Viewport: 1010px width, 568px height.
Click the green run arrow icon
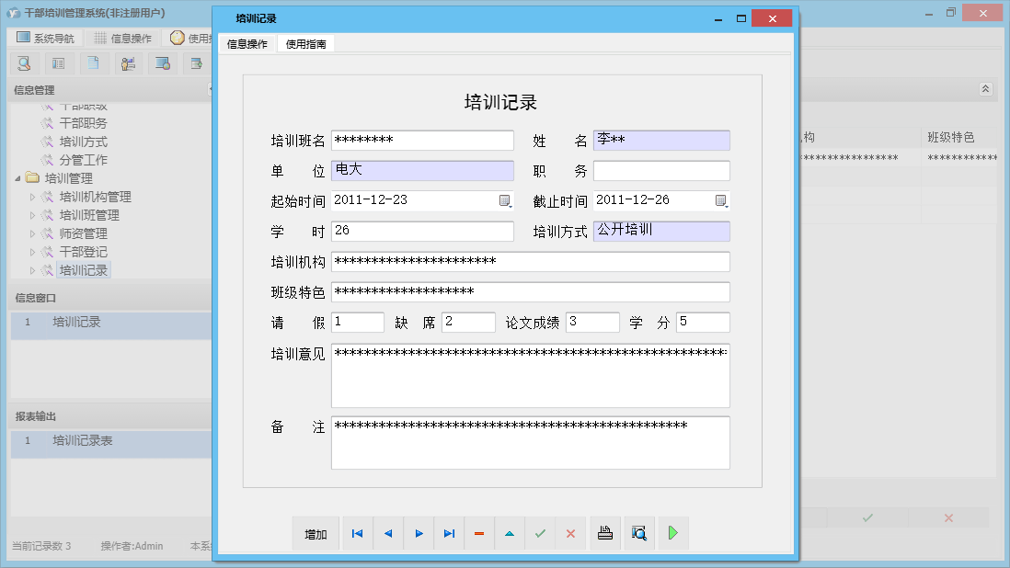click(672, 533)
